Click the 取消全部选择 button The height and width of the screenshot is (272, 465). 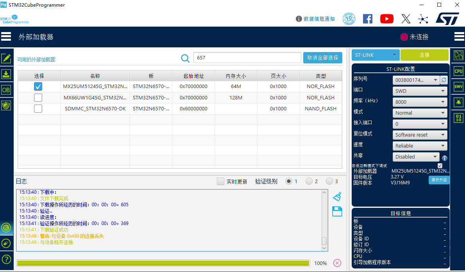coord(323,58)
